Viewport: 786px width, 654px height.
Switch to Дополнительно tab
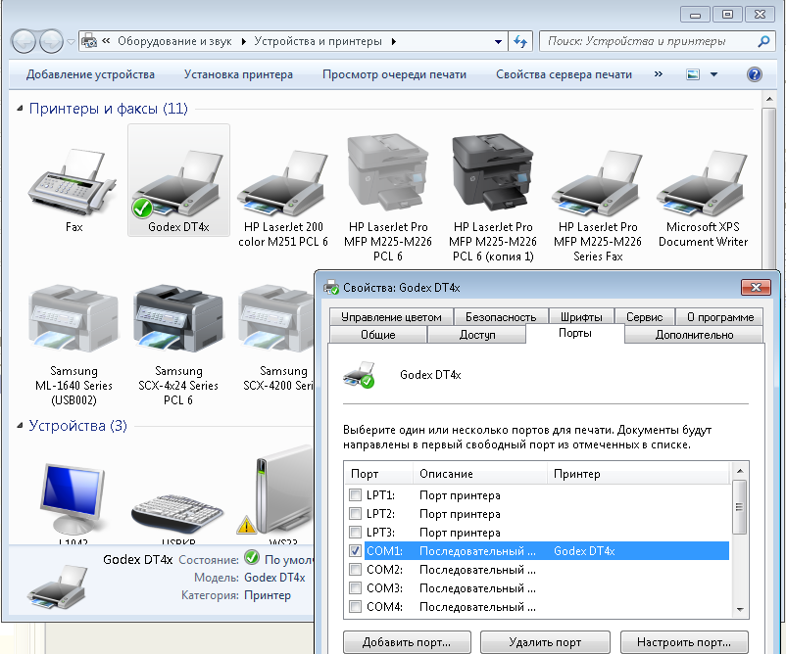(694, 335)
